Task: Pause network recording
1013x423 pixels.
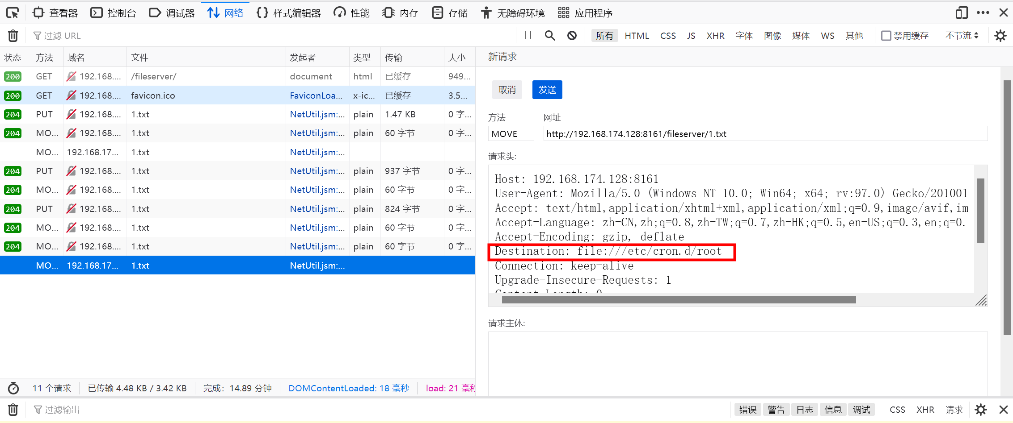Action: [528, 36]
